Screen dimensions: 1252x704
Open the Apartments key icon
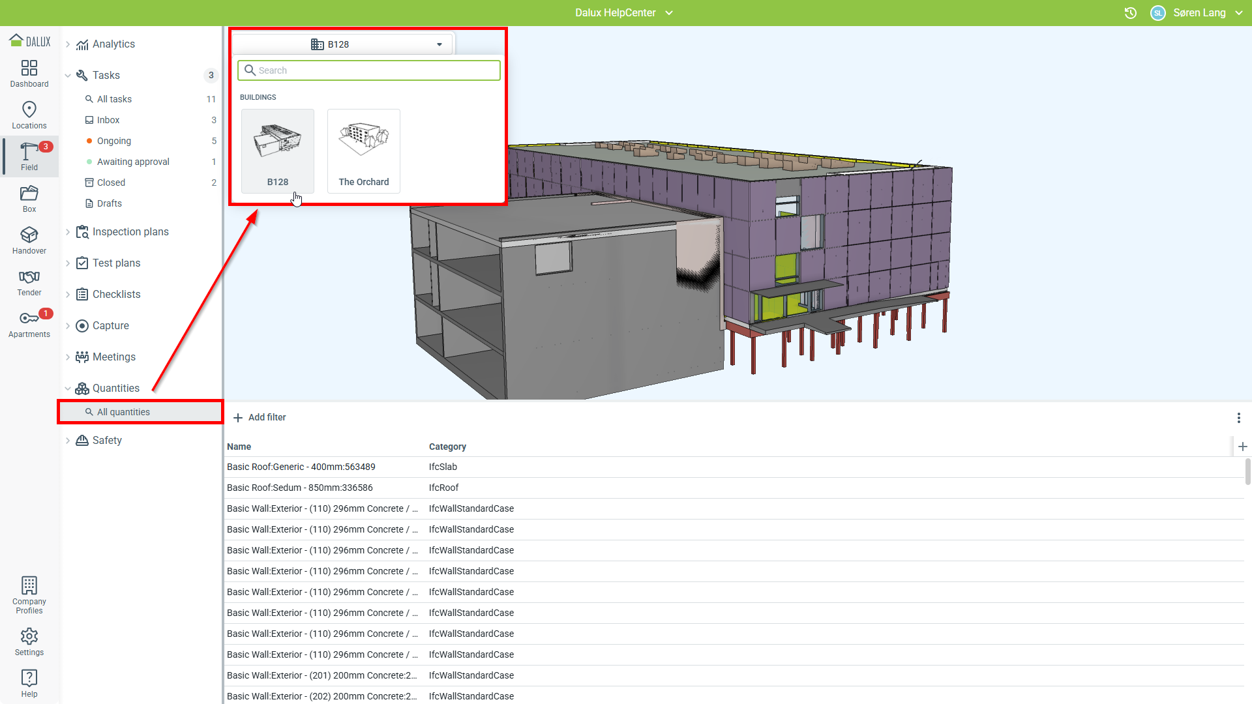pos(29,323)
